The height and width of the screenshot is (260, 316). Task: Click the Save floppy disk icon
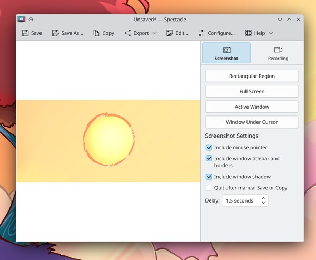point(25,33)
